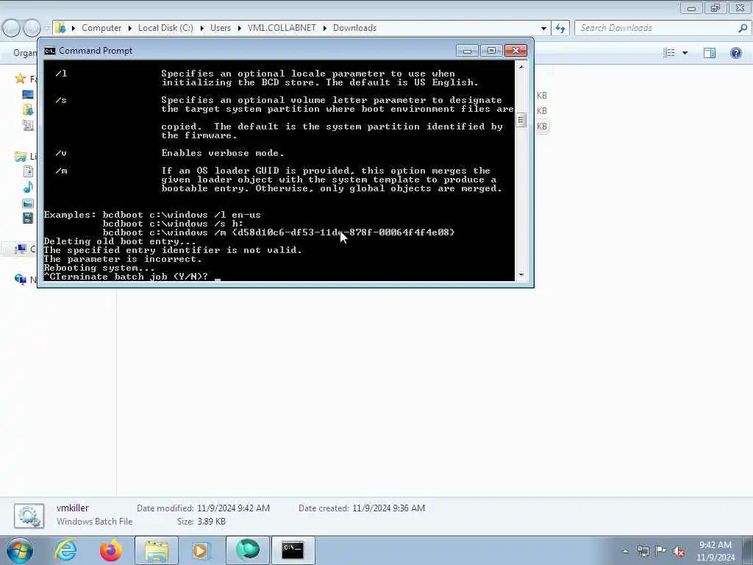Expand the arrow after VM1.COLLABNET breadcrumb

[x=324, y=29]
